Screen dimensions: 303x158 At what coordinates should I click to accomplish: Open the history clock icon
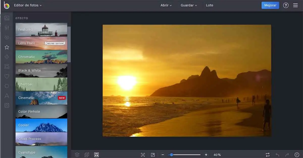[297, 155]
